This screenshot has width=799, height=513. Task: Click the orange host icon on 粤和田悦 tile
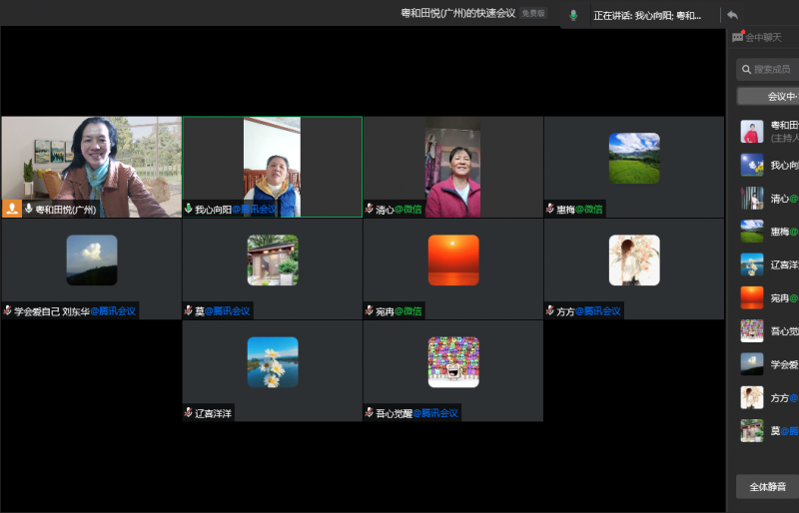coord(12,209)
